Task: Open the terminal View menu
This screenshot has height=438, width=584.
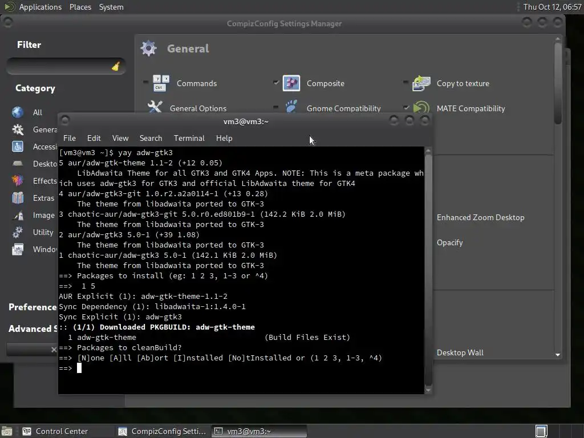Action: tap(120, 138)
